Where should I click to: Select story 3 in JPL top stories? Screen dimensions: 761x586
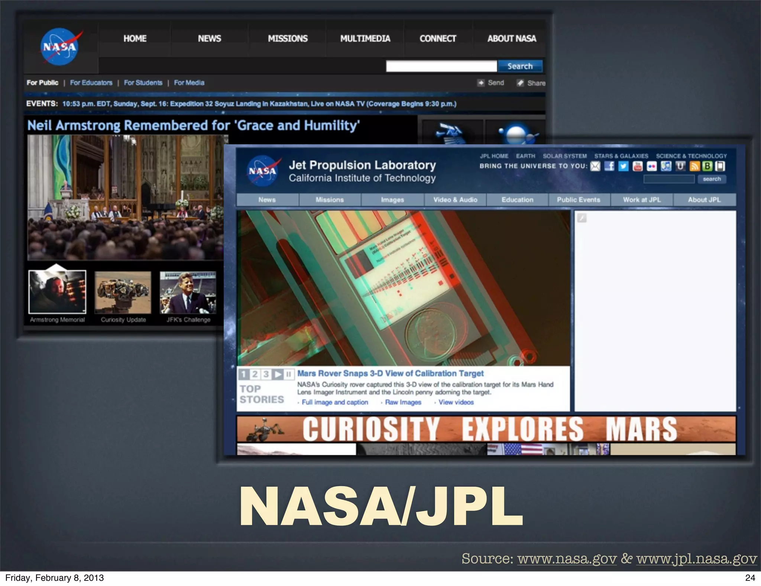[266, 374]
